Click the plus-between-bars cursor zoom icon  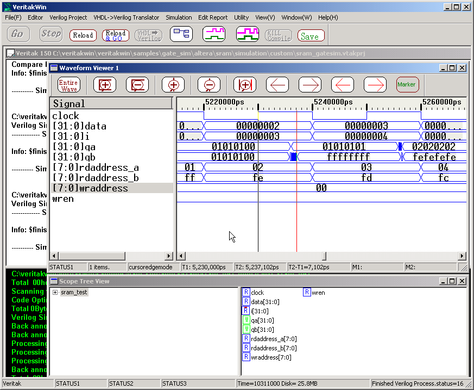(x=245, y=85)
